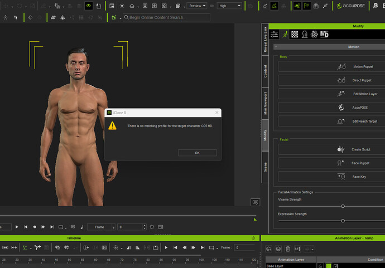
Task: Toggle the Base Layer lock icon
Action: [x=320, y=266]
